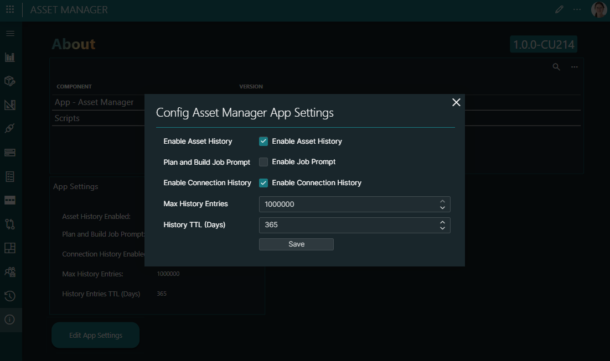Image resolution: width=610 pixels, height=361 pixels.
Task: Decrease History TTL using the down arrow
Action: 442,228
